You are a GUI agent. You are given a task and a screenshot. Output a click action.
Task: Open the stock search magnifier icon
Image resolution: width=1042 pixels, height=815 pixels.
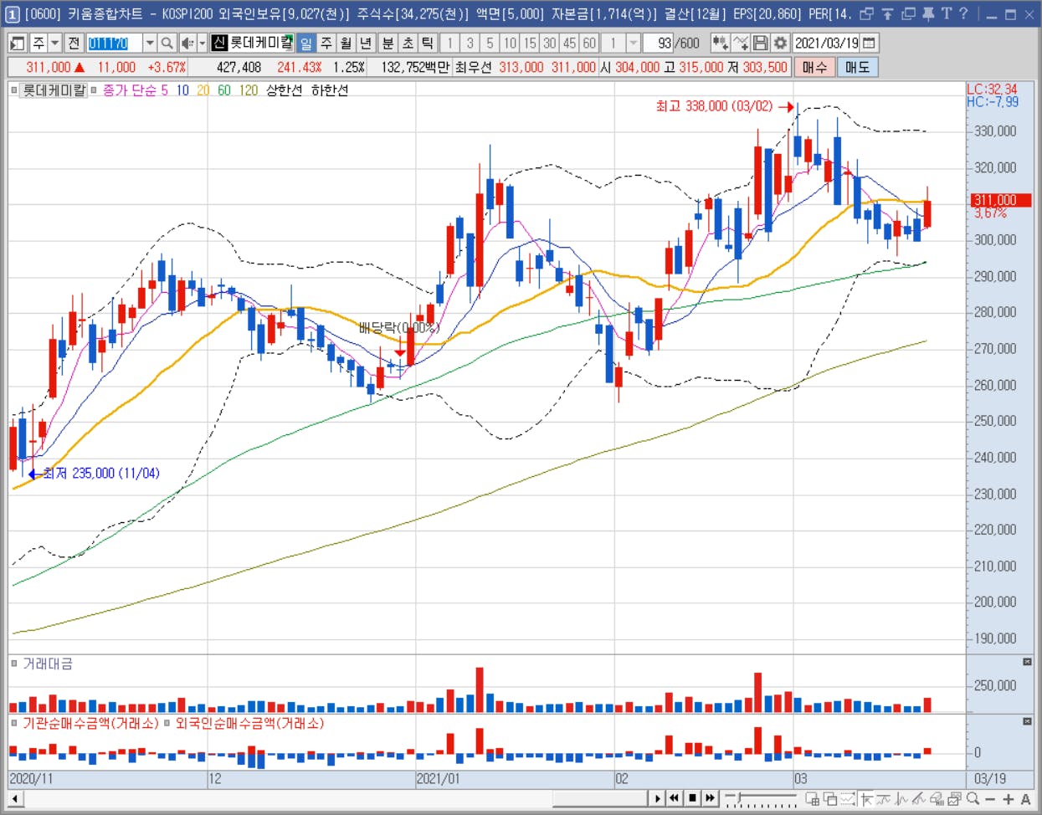pos(167,43)
